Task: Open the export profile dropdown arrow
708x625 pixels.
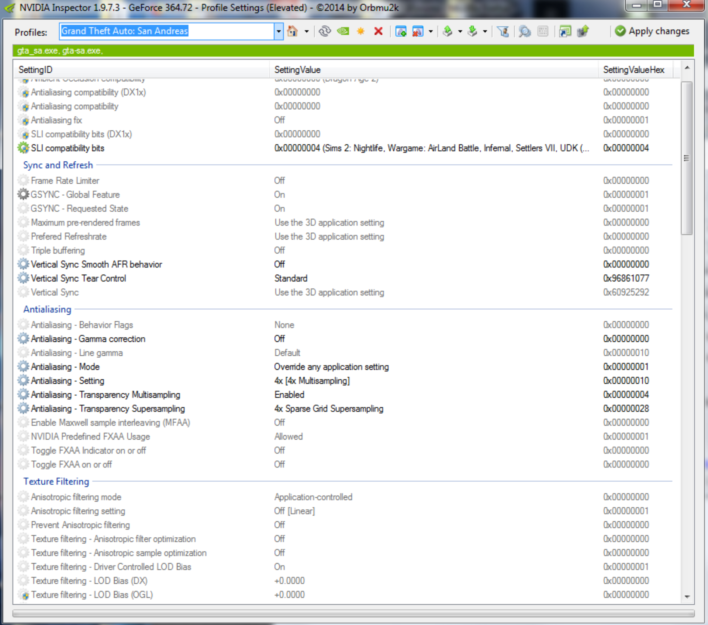Action: pos(460,32)
